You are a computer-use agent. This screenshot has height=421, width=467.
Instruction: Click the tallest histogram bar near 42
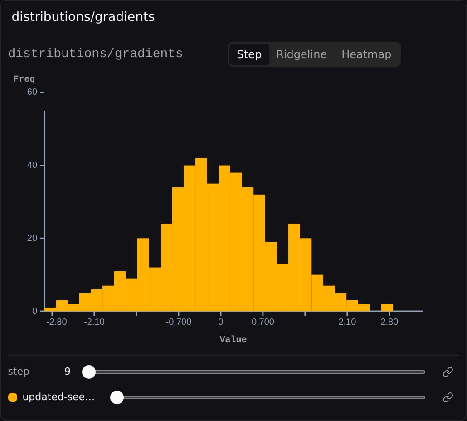coord(201,235)
